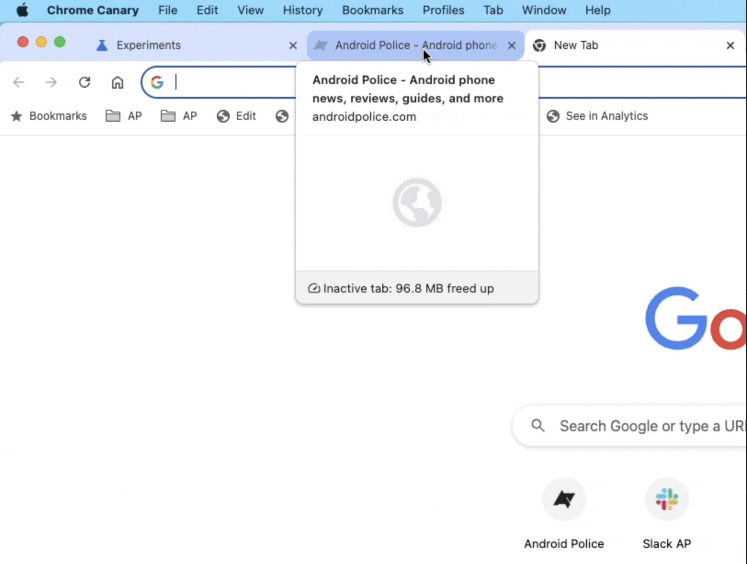Go back to previous page
The image size is (747, 564).
(18, 82)
